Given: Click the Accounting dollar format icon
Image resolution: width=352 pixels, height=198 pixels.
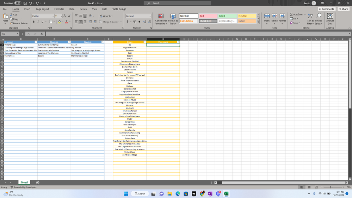Looking at the screenshot, I should click(x=128, y=22).
